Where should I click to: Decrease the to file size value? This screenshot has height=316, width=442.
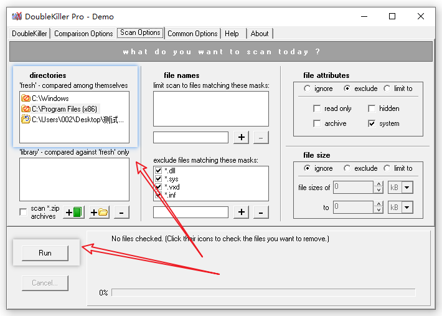pyautogui.click(x=379, y=210)
